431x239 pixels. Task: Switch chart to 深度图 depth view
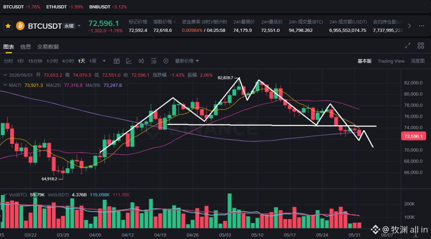[417, 61]
